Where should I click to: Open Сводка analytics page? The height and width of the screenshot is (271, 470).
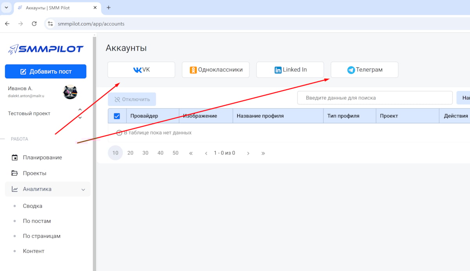[x=33, y=206]
